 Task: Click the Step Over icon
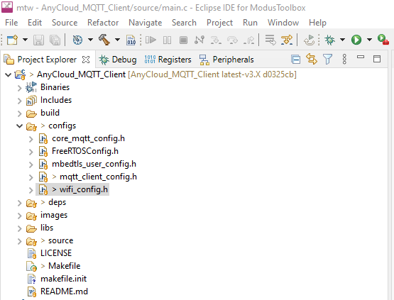click(232, 40)
